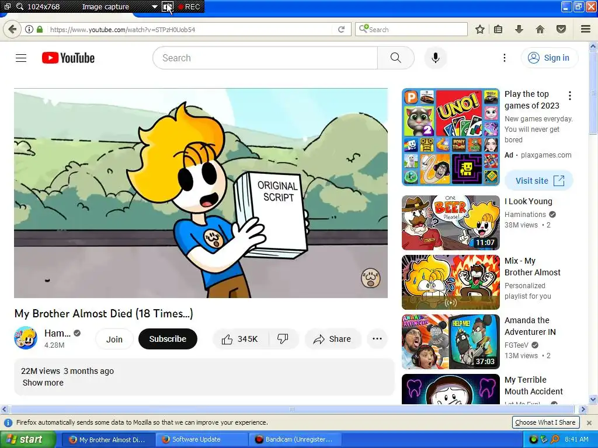Open more actions ellipsis under video

pos(377,339)
